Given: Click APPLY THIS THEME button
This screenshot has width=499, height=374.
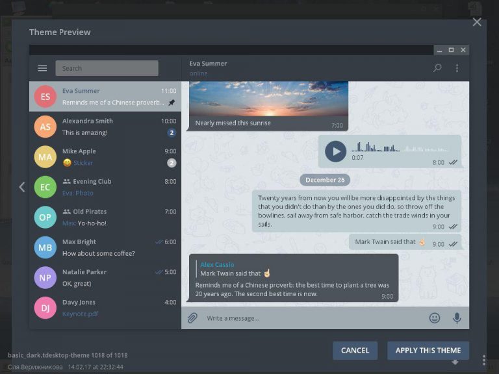Looking at the screenshot, I should click(428, 351).
